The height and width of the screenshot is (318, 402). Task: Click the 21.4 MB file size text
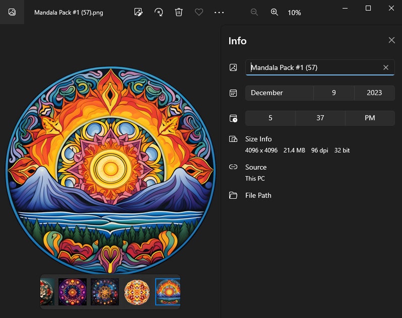(x=294, y=150)
